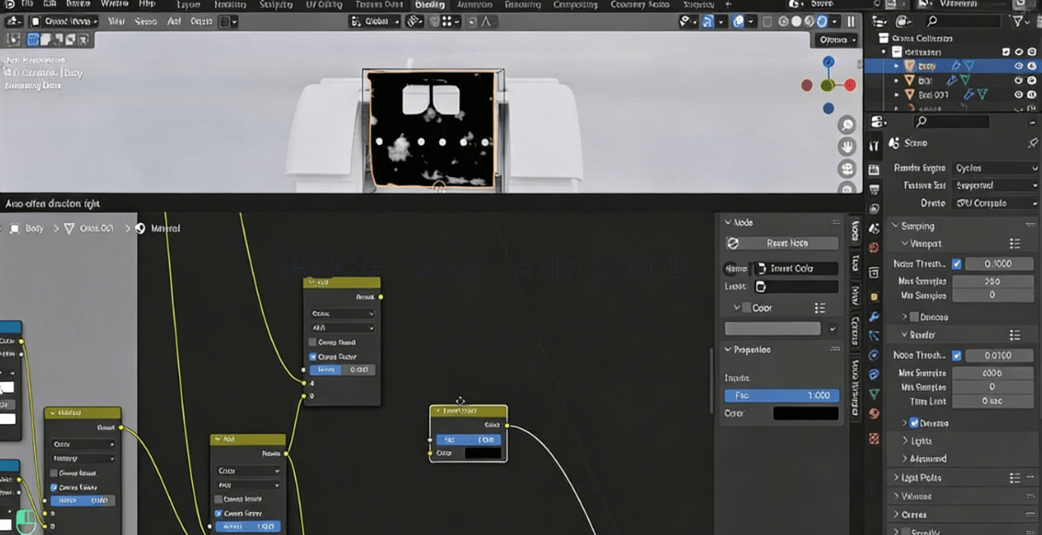1042x535 pixels.
Task: Click the Outliner filter icon
Action: 1017,21
